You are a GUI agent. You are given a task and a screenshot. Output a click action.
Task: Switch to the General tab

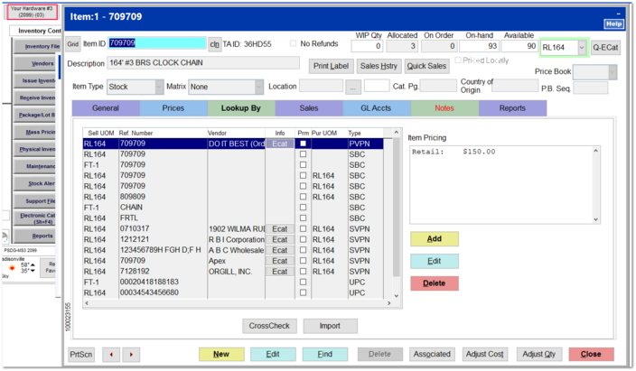(x=106, y=108)
